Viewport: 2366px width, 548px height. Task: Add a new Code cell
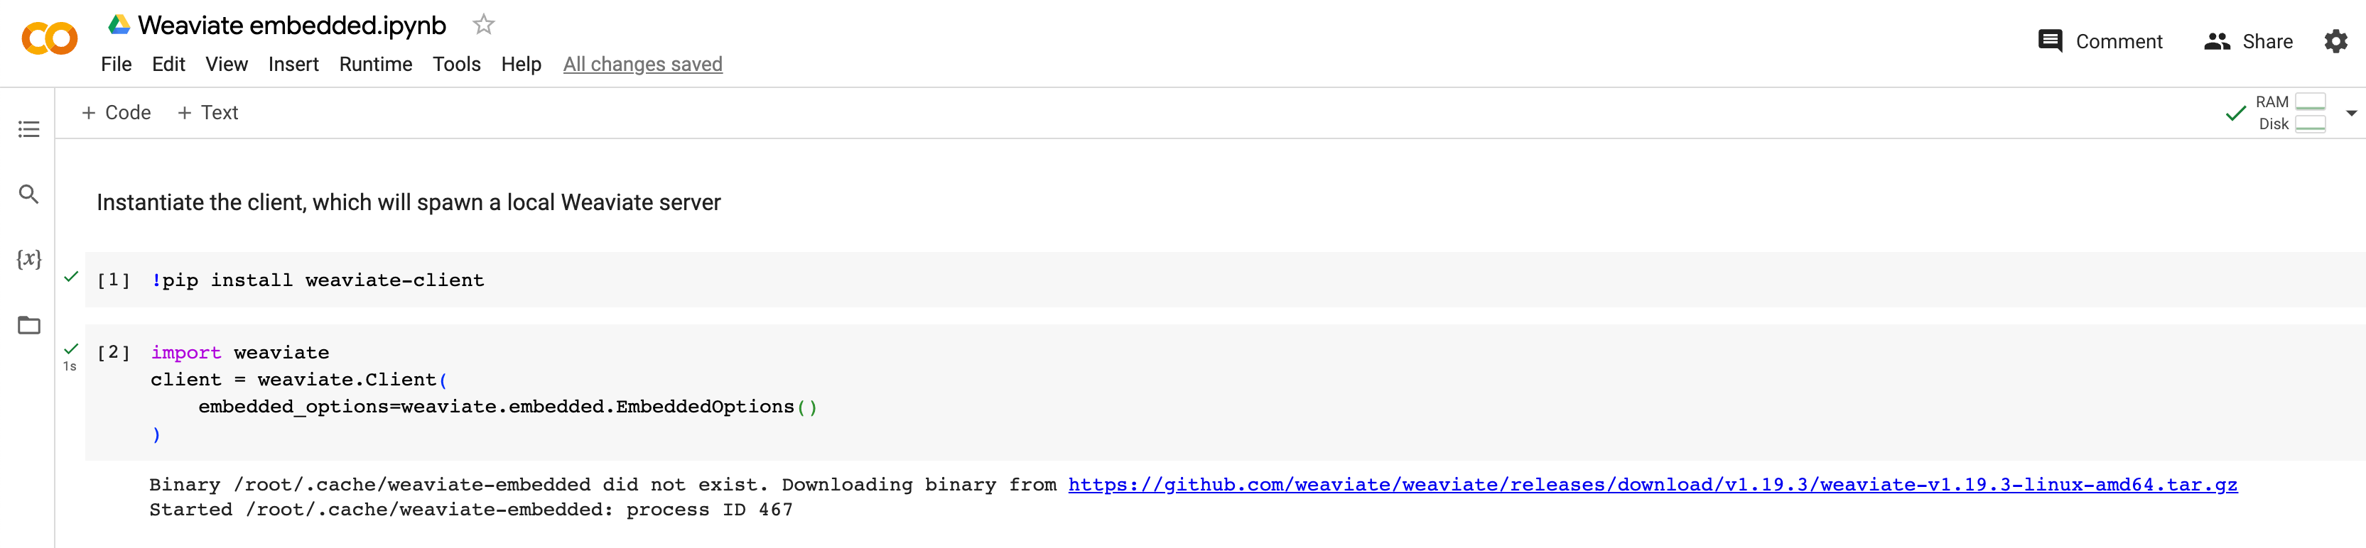(116, 113)
